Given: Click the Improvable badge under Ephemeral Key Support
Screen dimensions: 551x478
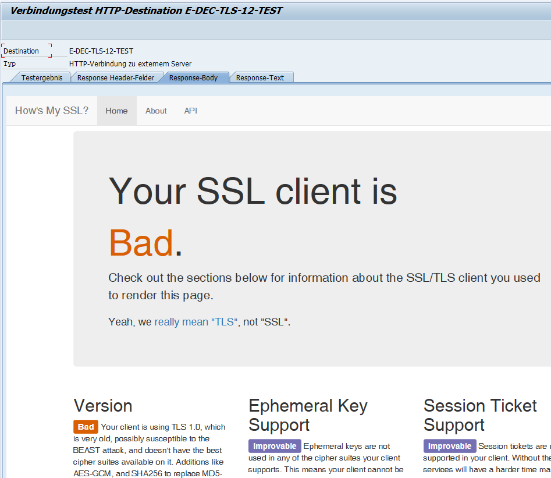Looking at the screenshot, I should pyautogui.click(x=274, y=446).
